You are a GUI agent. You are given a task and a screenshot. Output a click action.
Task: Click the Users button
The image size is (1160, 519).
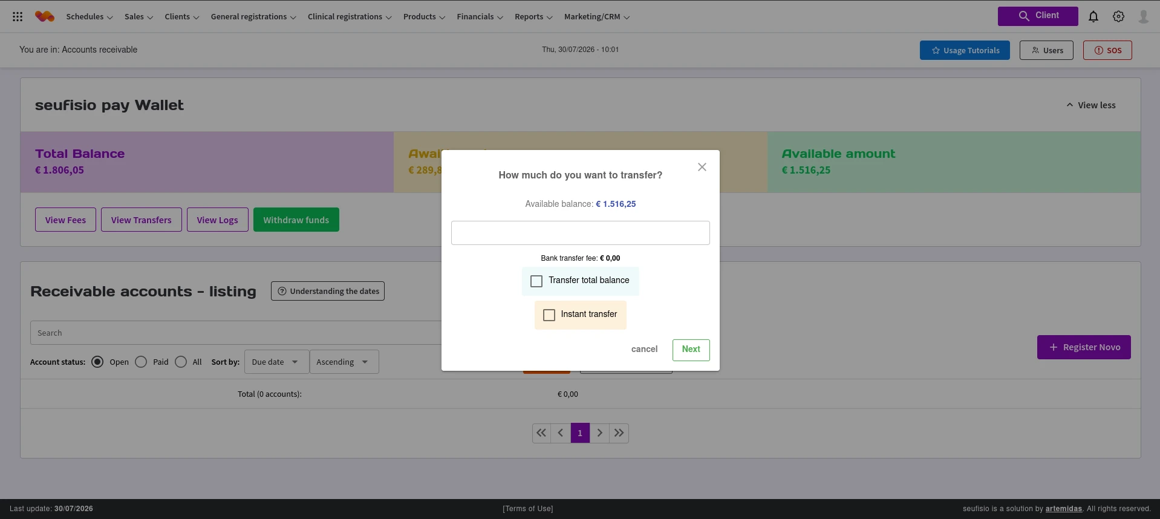click(x=1046, y=50)
